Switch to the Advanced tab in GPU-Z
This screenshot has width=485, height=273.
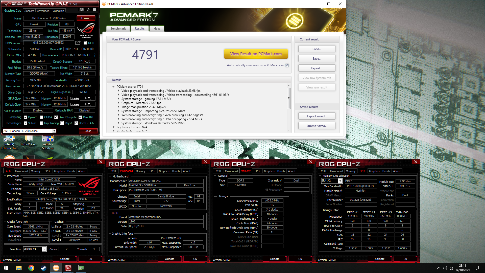coord(43,11)
